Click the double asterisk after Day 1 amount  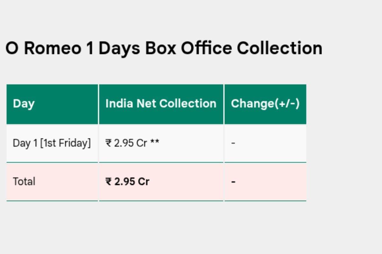[155, 143]
